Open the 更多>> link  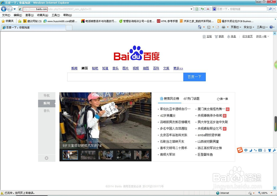pyautogui.click(x=178, y=68)
